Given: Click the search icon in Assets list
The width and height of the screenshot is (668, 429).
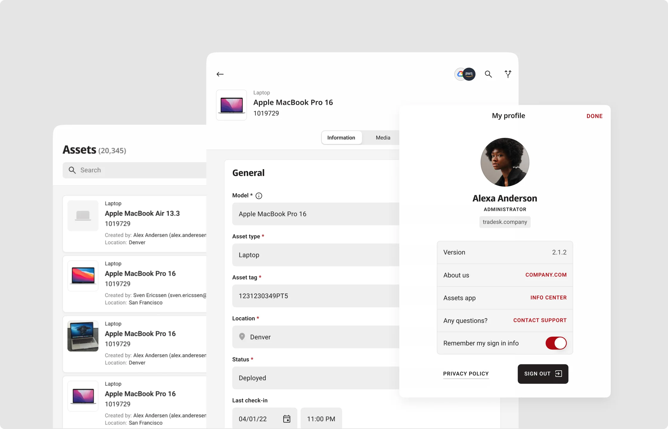Looking at the screenshot, I should pos(72,170).
